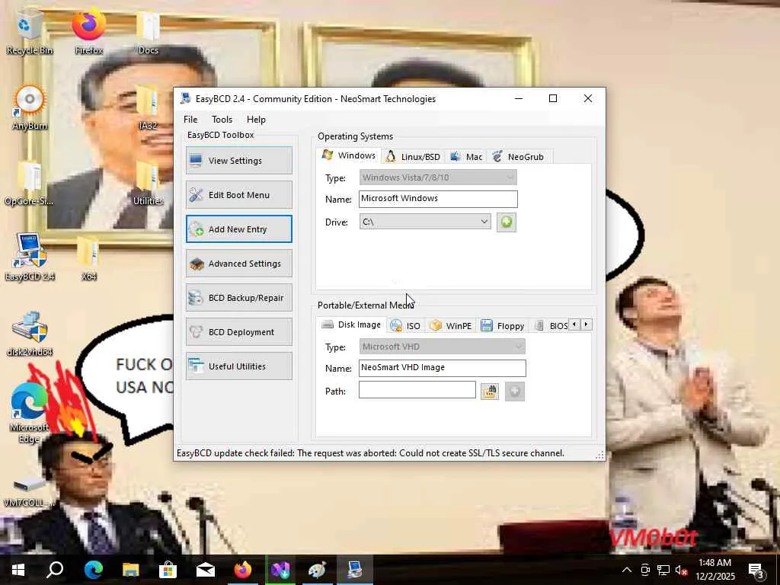Screen dimensions: 780x585
Task: Click the green add entry button beside Drive
Action: coord(507,222)
